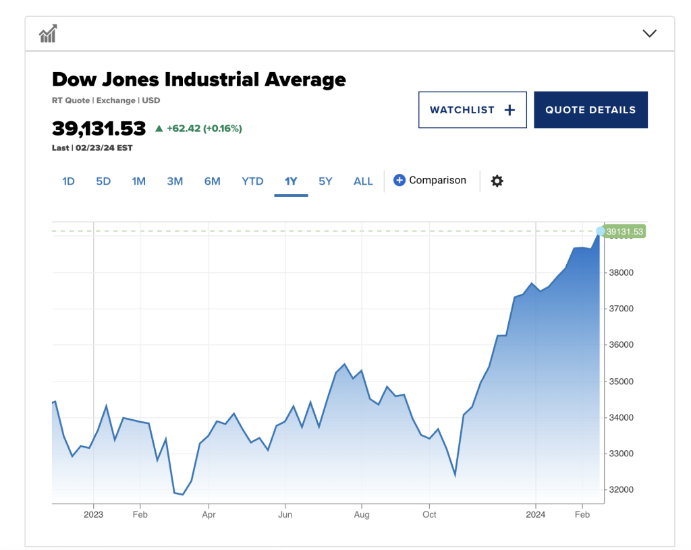This screenshot has height=550, width=691.
Task: Switch chart to 1M range
Action: coord(139,181)
